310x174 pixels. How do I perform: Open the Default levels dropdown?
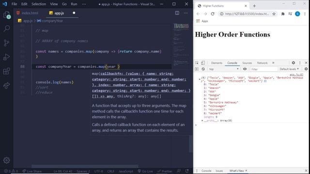pyautogui.click(x=289, y=69)
